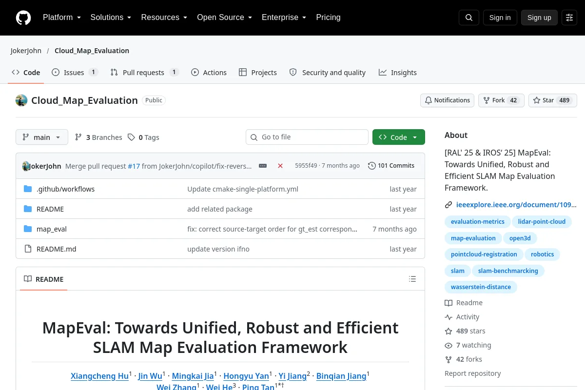Screen dimensions: 585x390
Task: Click the .github/workflows folder icon
Action: 28,189
